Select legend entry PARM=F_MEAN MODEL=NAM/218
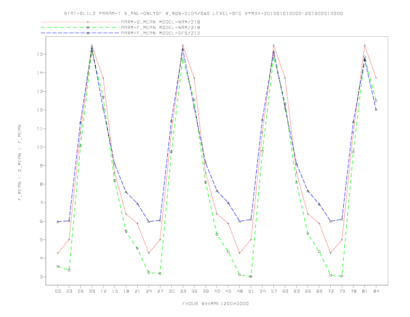 tap(160, 27)
